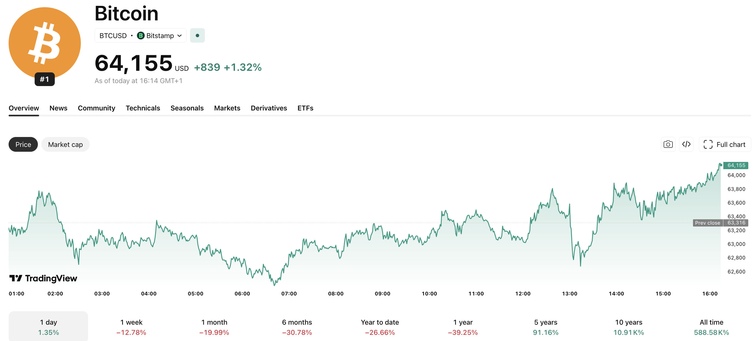Click the Bitcoin heading
Viewport: 755px width, 341px height.
tap(126, 13)
